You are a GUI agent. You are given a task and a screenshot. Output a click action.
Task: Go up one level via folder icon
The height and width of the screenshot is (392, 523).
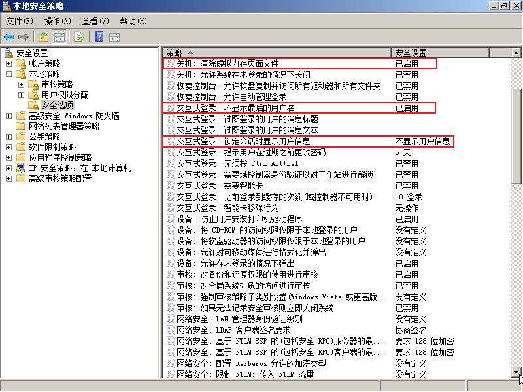pos(44,37)
